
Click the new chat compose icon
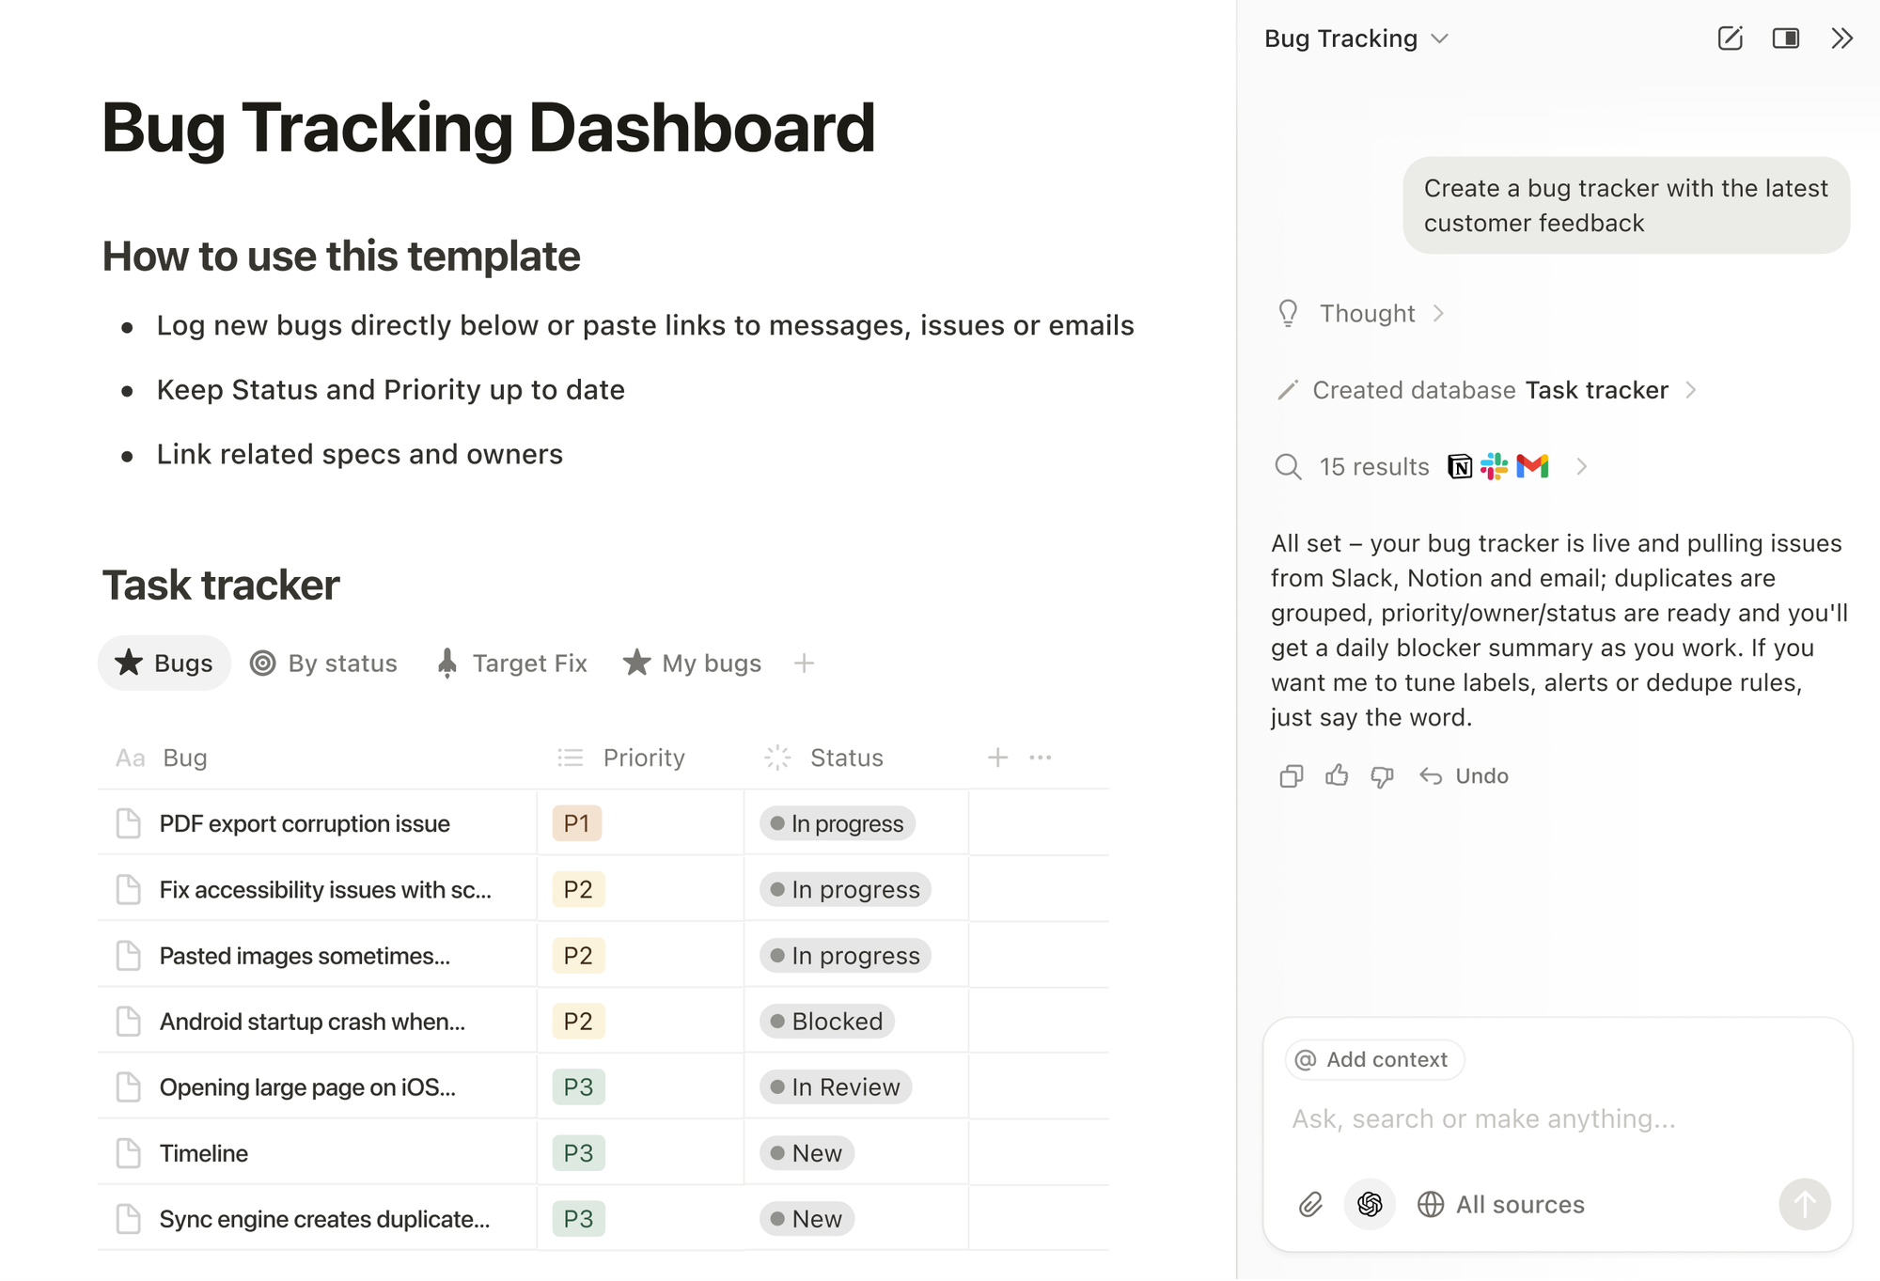(x=1730, y=39)
